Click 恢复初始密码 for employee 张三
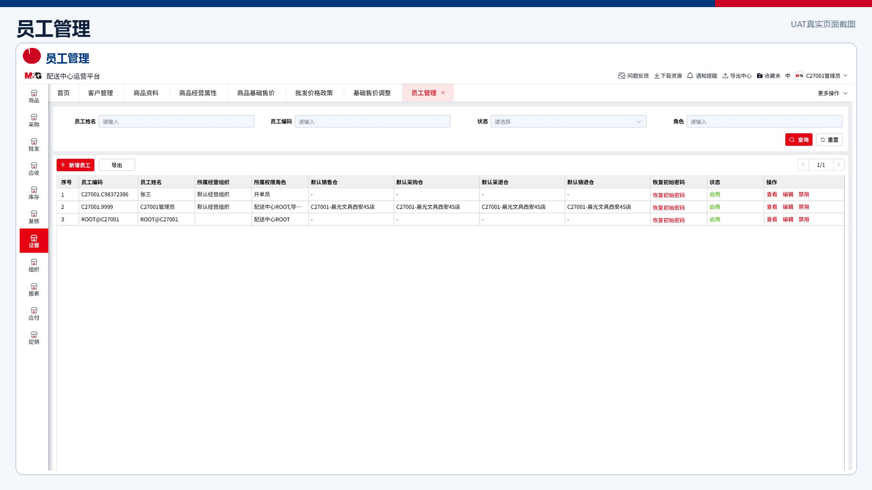The width and height of the screenshot is (872, 490). pos(669,195)
